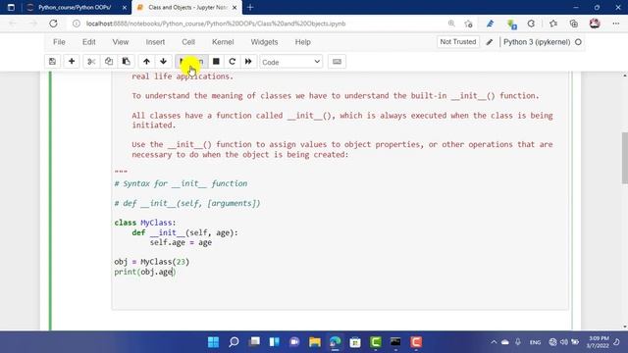628x353 pixels.
Task: Open Windows Start menu
Action: click(214, 342)
